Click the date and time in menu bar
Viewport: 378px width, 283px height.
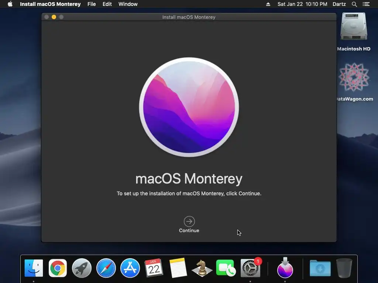302,4
